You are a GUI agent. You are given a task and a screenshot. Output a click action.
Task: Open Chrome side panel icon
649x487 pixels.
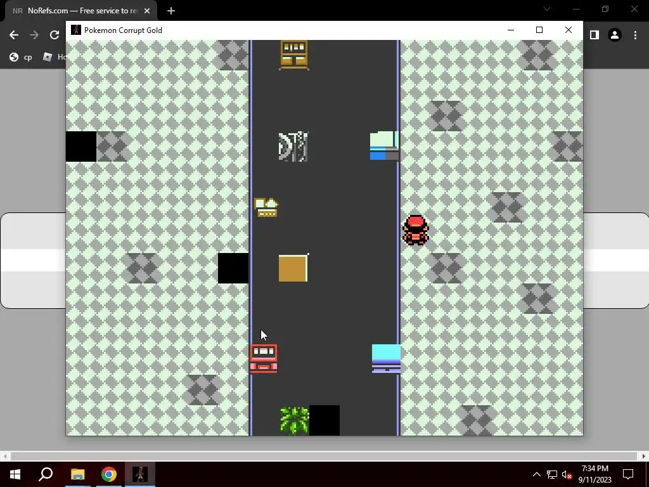[594, 36]
